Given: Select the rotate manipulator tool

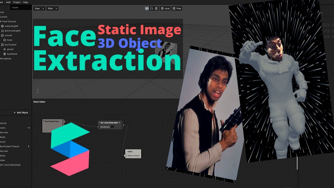Looking at the screenshot, I should [x=151, y=8].
